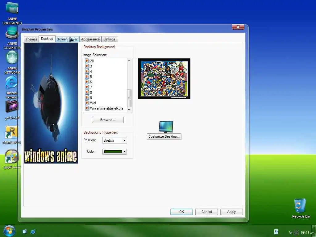Open the ANIME DOCUMENTS desktop folder icon
This screenshot has height=237, width=316.
(12, 8)
